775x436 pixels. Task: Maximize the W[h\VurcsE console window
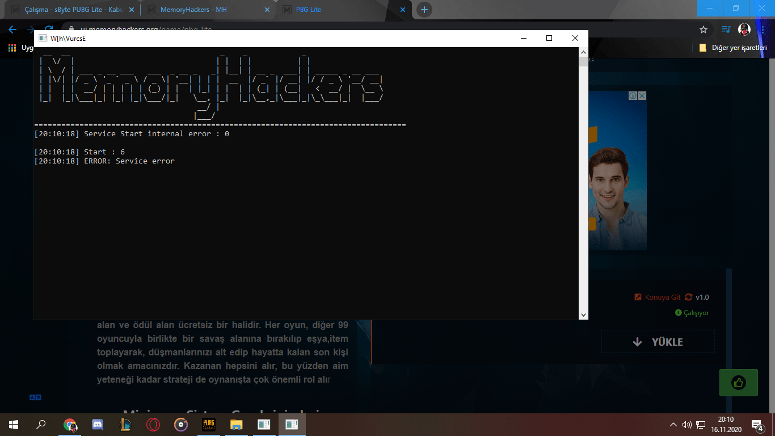coord(549,39)
